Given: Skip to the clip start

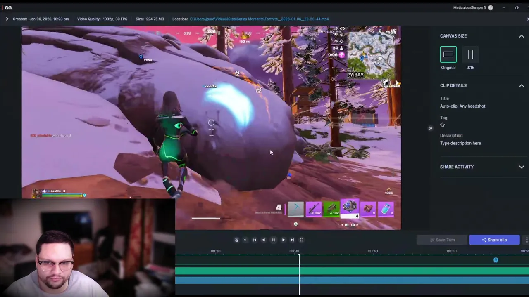Looking at the screenshot, I should pos(254,240).
